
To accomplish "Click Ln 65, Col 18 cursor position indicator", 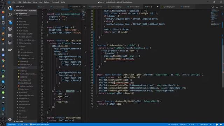I will [173, 125].
